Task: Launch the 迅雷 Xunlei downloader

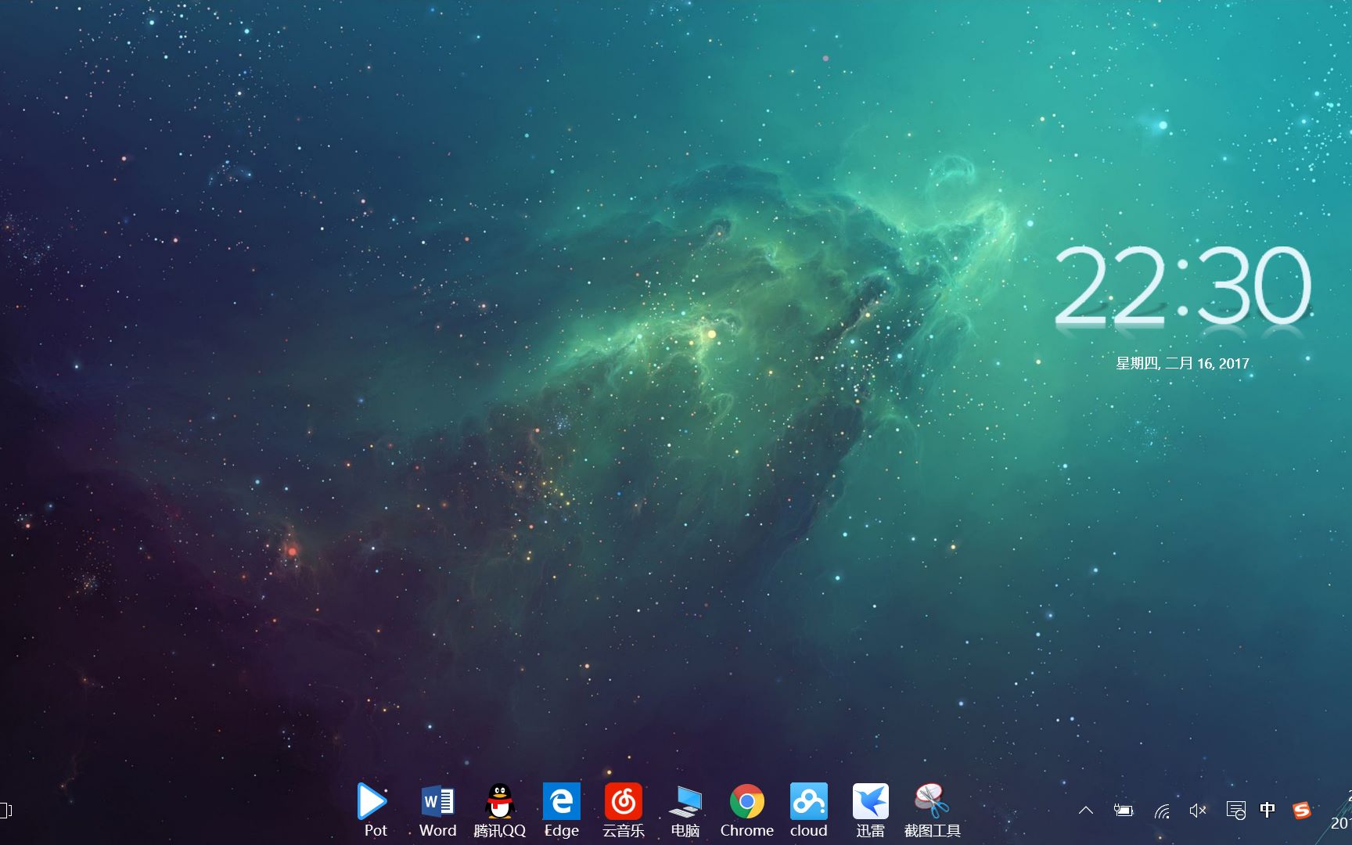Action: click(870, 803)
